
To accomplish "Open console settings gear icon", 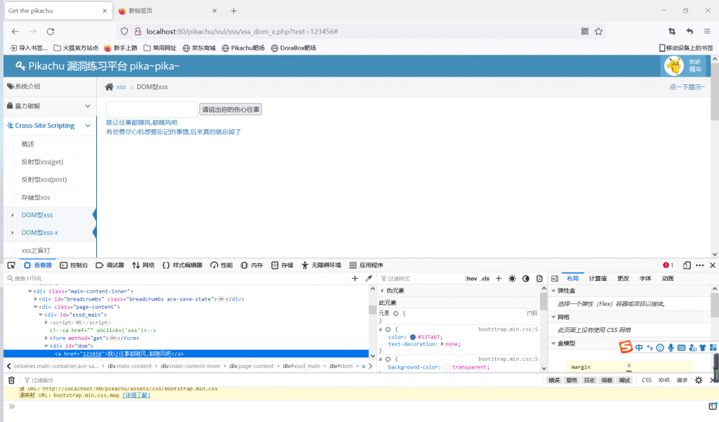I will click(x=698, y=380).
